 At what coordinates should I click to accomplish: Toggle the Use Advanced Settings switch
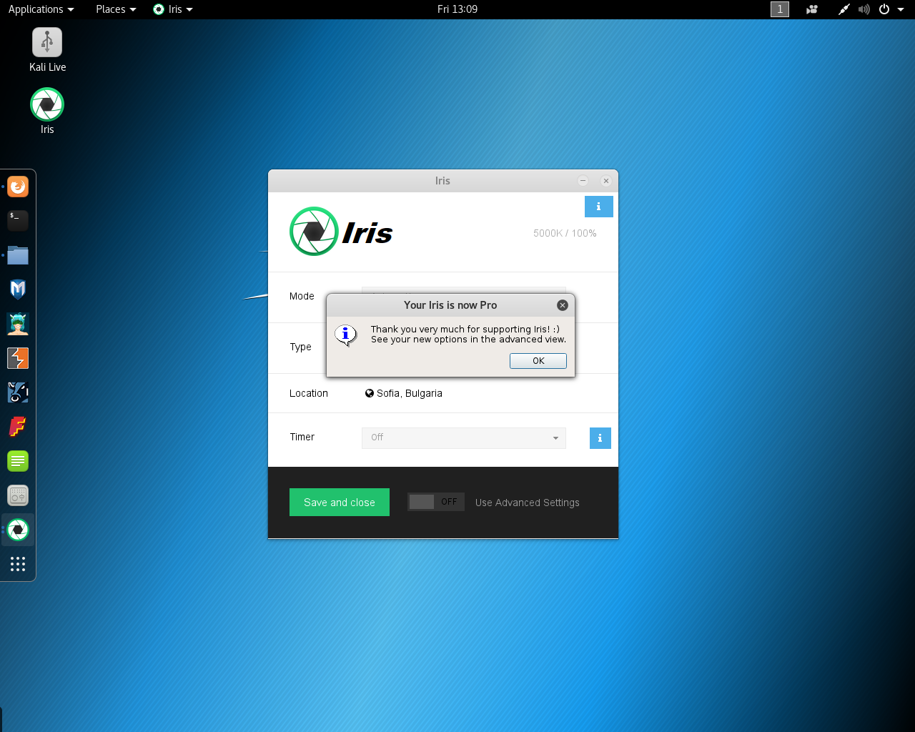pyautogui.click(x=436, y=502)
